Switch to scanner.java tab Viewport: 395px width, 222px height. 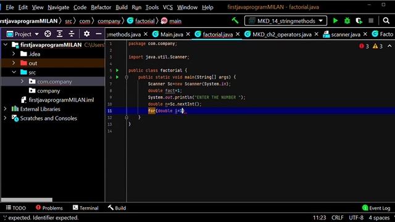[x=342, y=35]
